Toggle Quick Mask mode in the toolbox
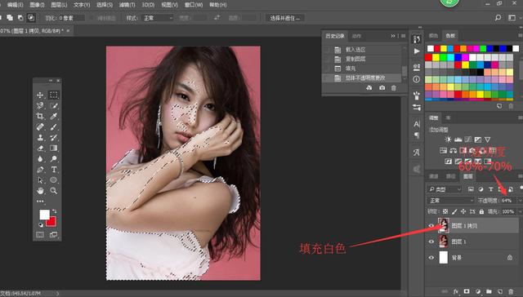The image size is (523, 297). point(40,235)
